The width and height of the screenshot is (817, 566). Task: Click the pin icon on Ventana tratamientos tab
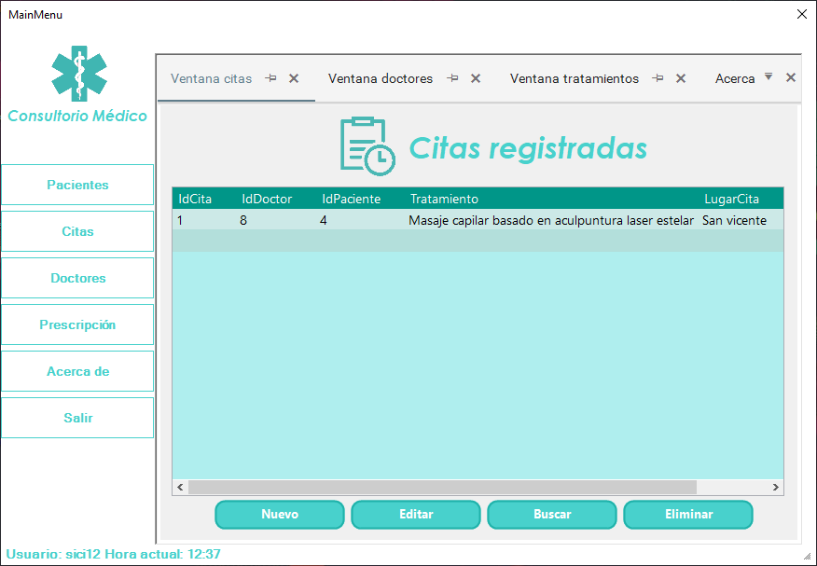[658, 78]
